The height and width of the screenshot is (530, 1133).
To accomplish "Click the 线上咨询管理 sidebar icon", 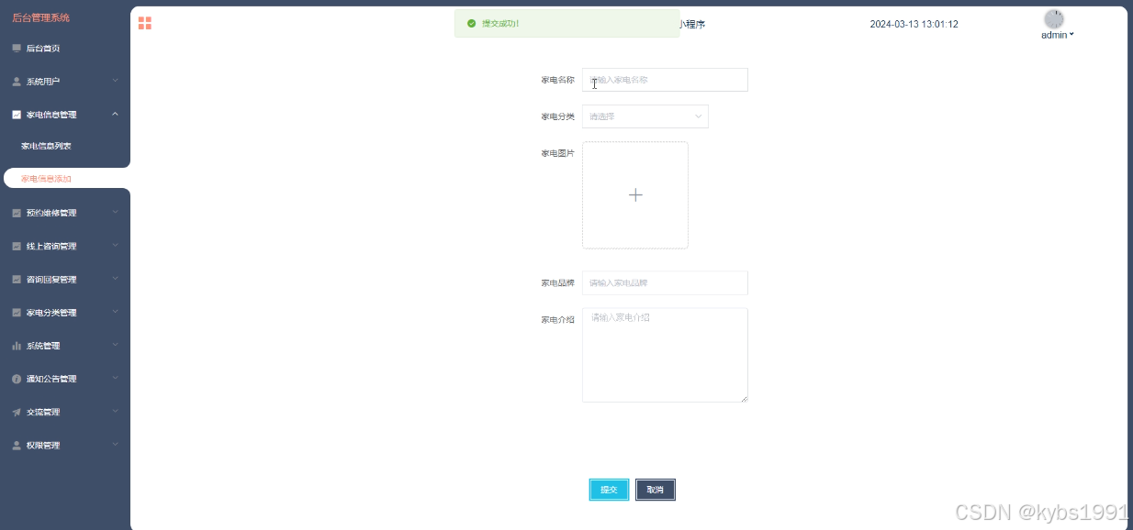I will (17, 246).
